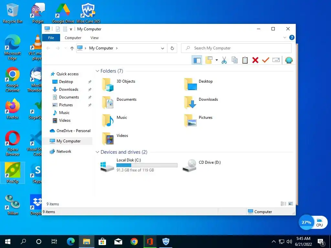Click Properties icon in quick access toolbar
Image resolution: width=331 pixels, height=248 pixels.
[58, 29]
